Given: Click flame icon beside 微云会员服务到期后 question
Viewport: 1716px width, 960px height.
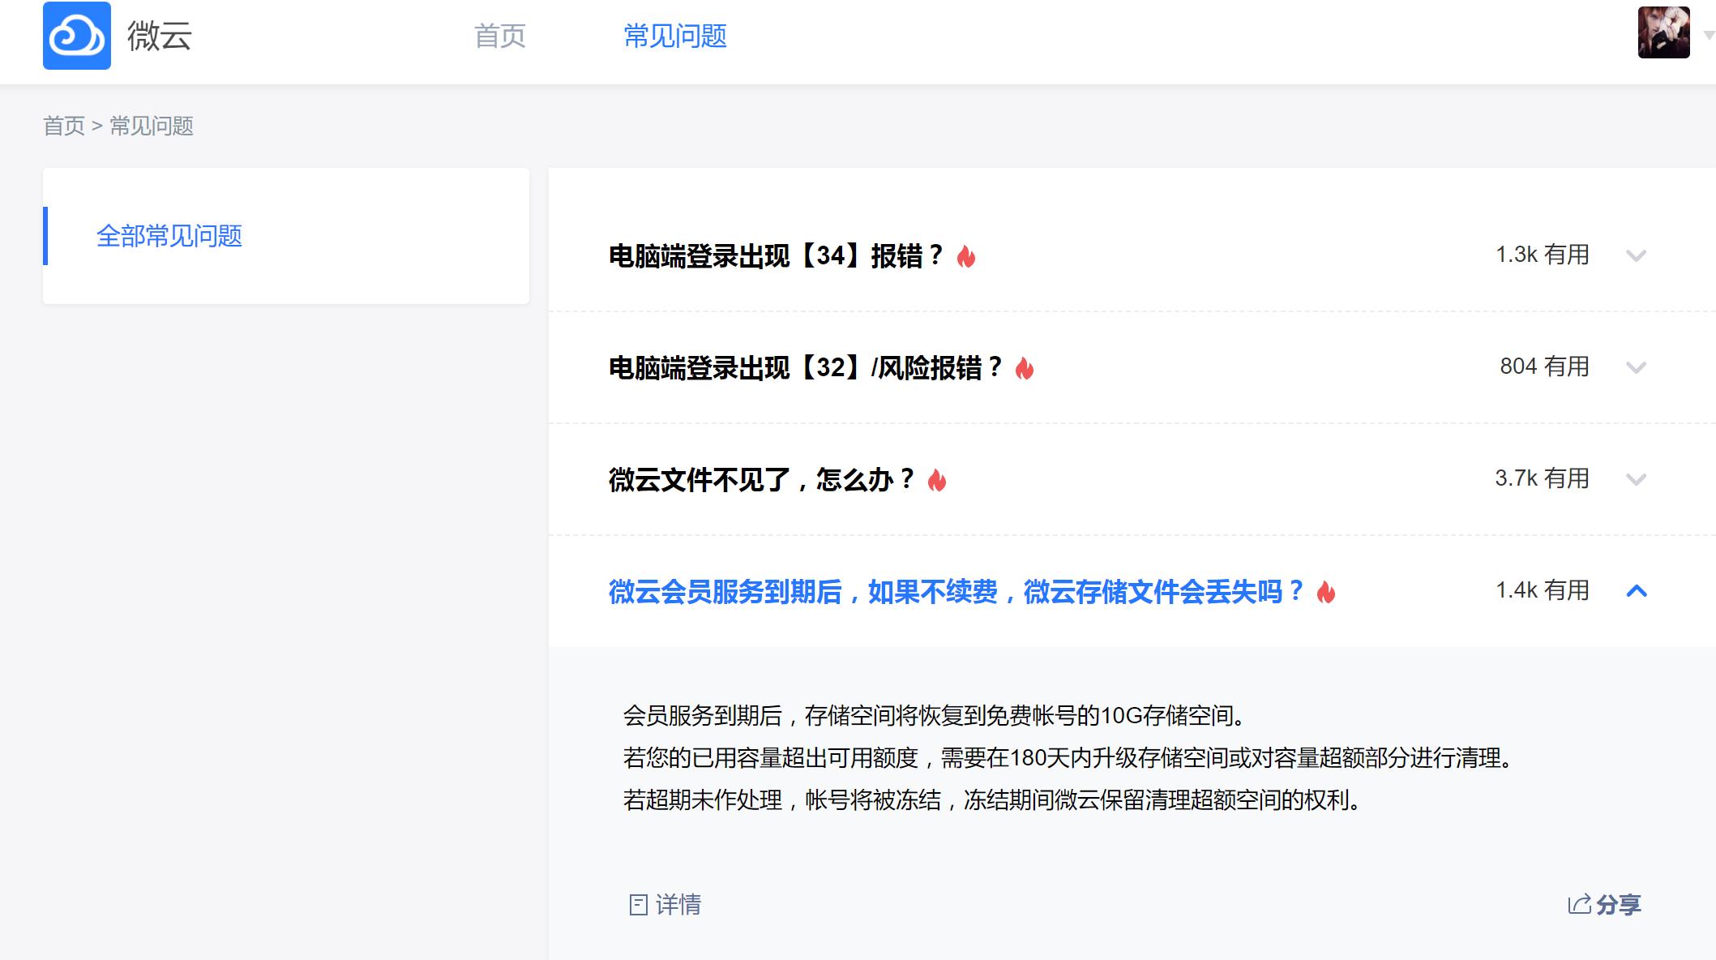Looking at the screenshot, I should 1326,592.
